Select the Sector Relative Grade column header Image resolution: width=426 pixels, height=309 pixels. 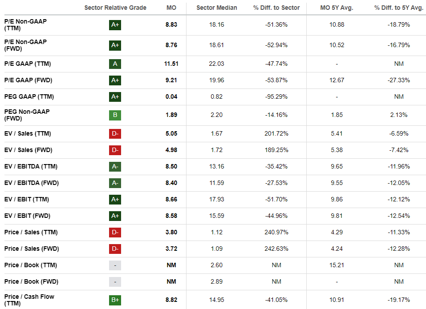114,8
